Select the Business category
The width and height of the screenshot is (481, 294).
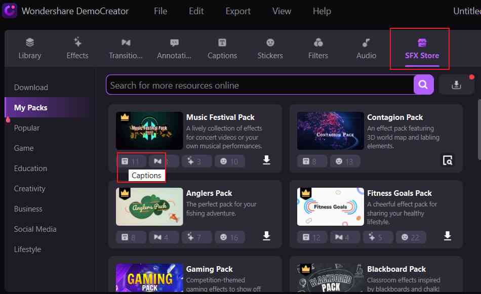coord(28,209)
